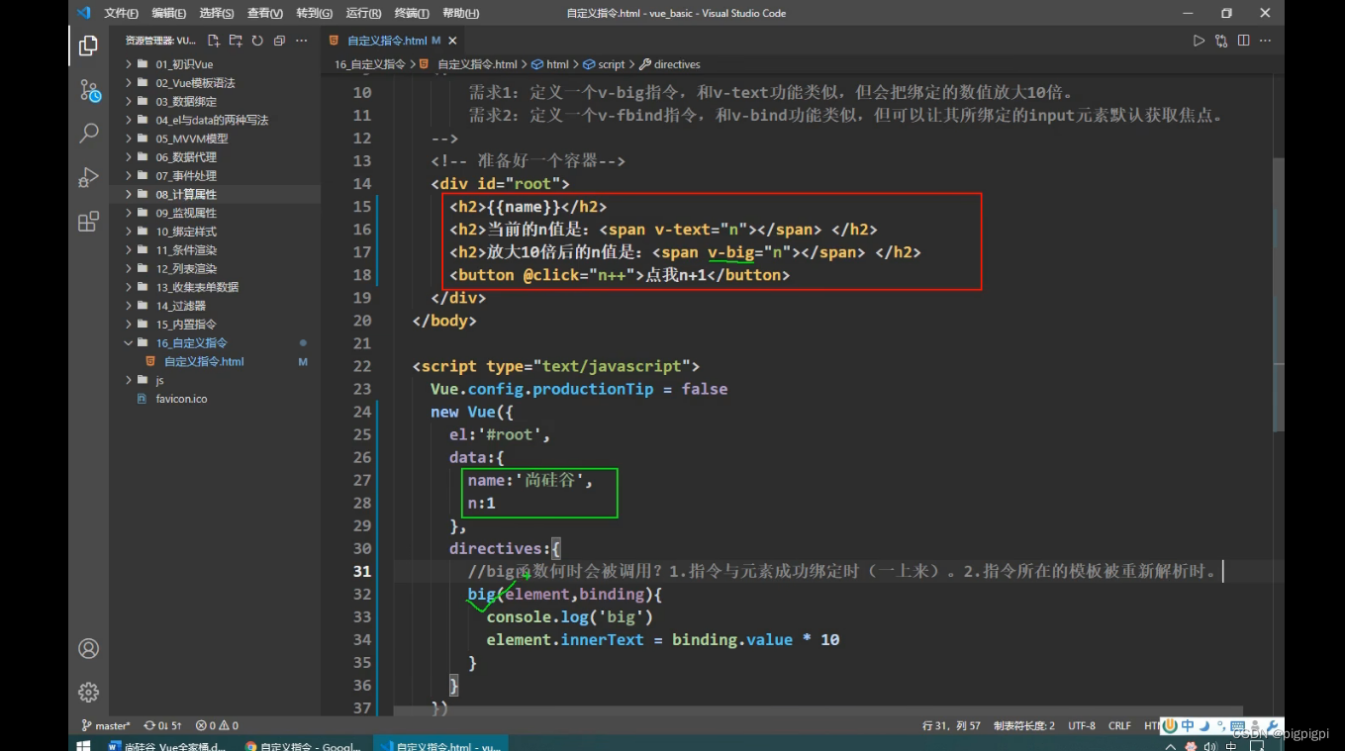Expand the js folder
Viewport: 1345px width, 751px height.
click(x=215, y=380)
